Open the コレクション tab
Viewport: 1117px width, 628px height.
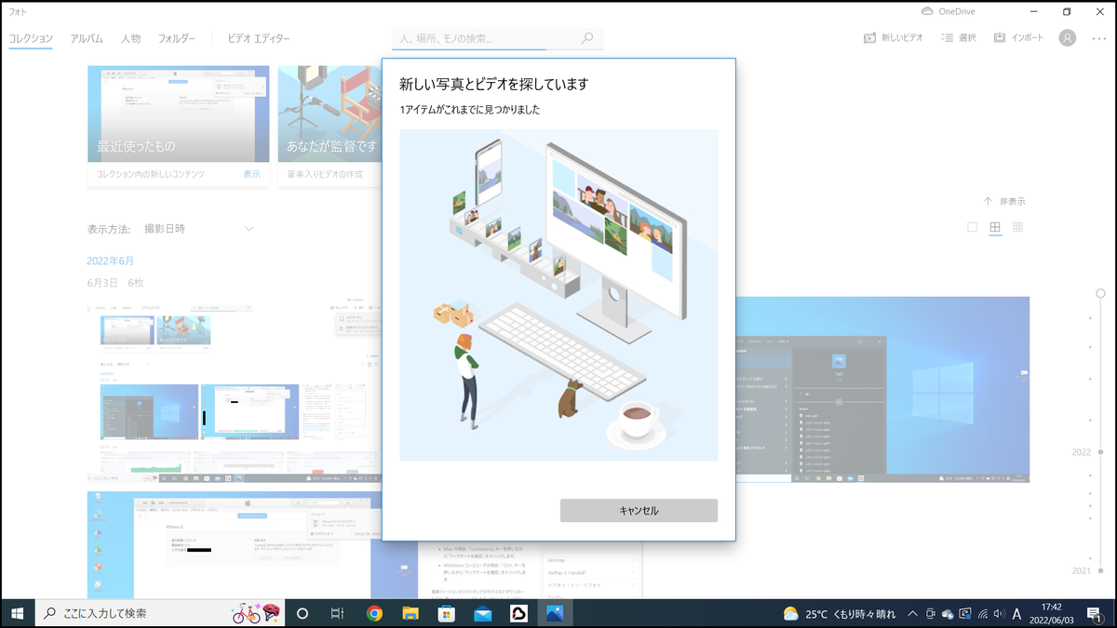click(31, 38)
